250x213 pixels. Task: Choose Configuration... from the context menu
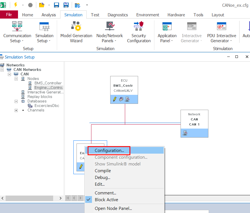(124, 151)
